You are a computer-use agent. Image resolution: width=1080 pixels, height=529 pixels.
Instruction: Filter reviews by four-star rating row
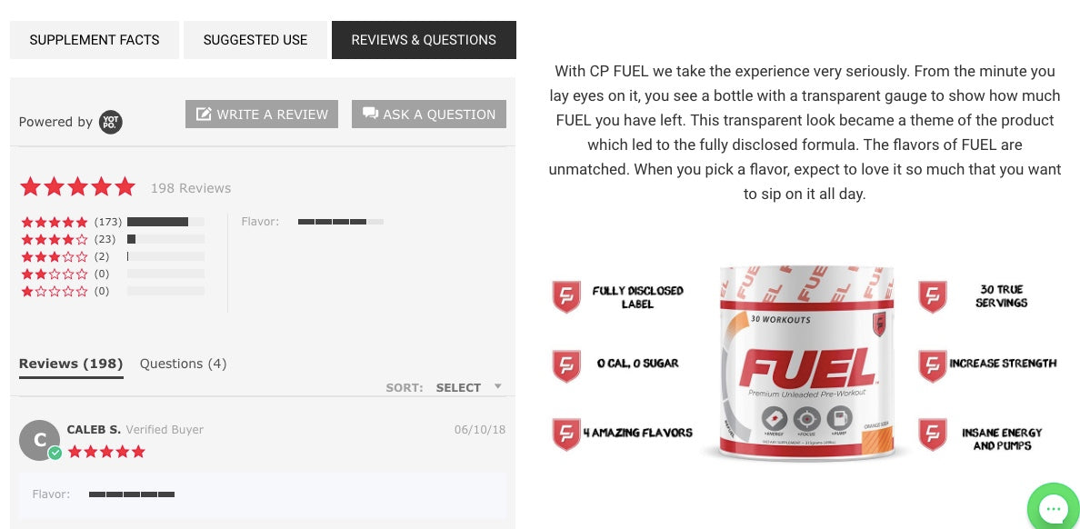click(x=112, y=239)
